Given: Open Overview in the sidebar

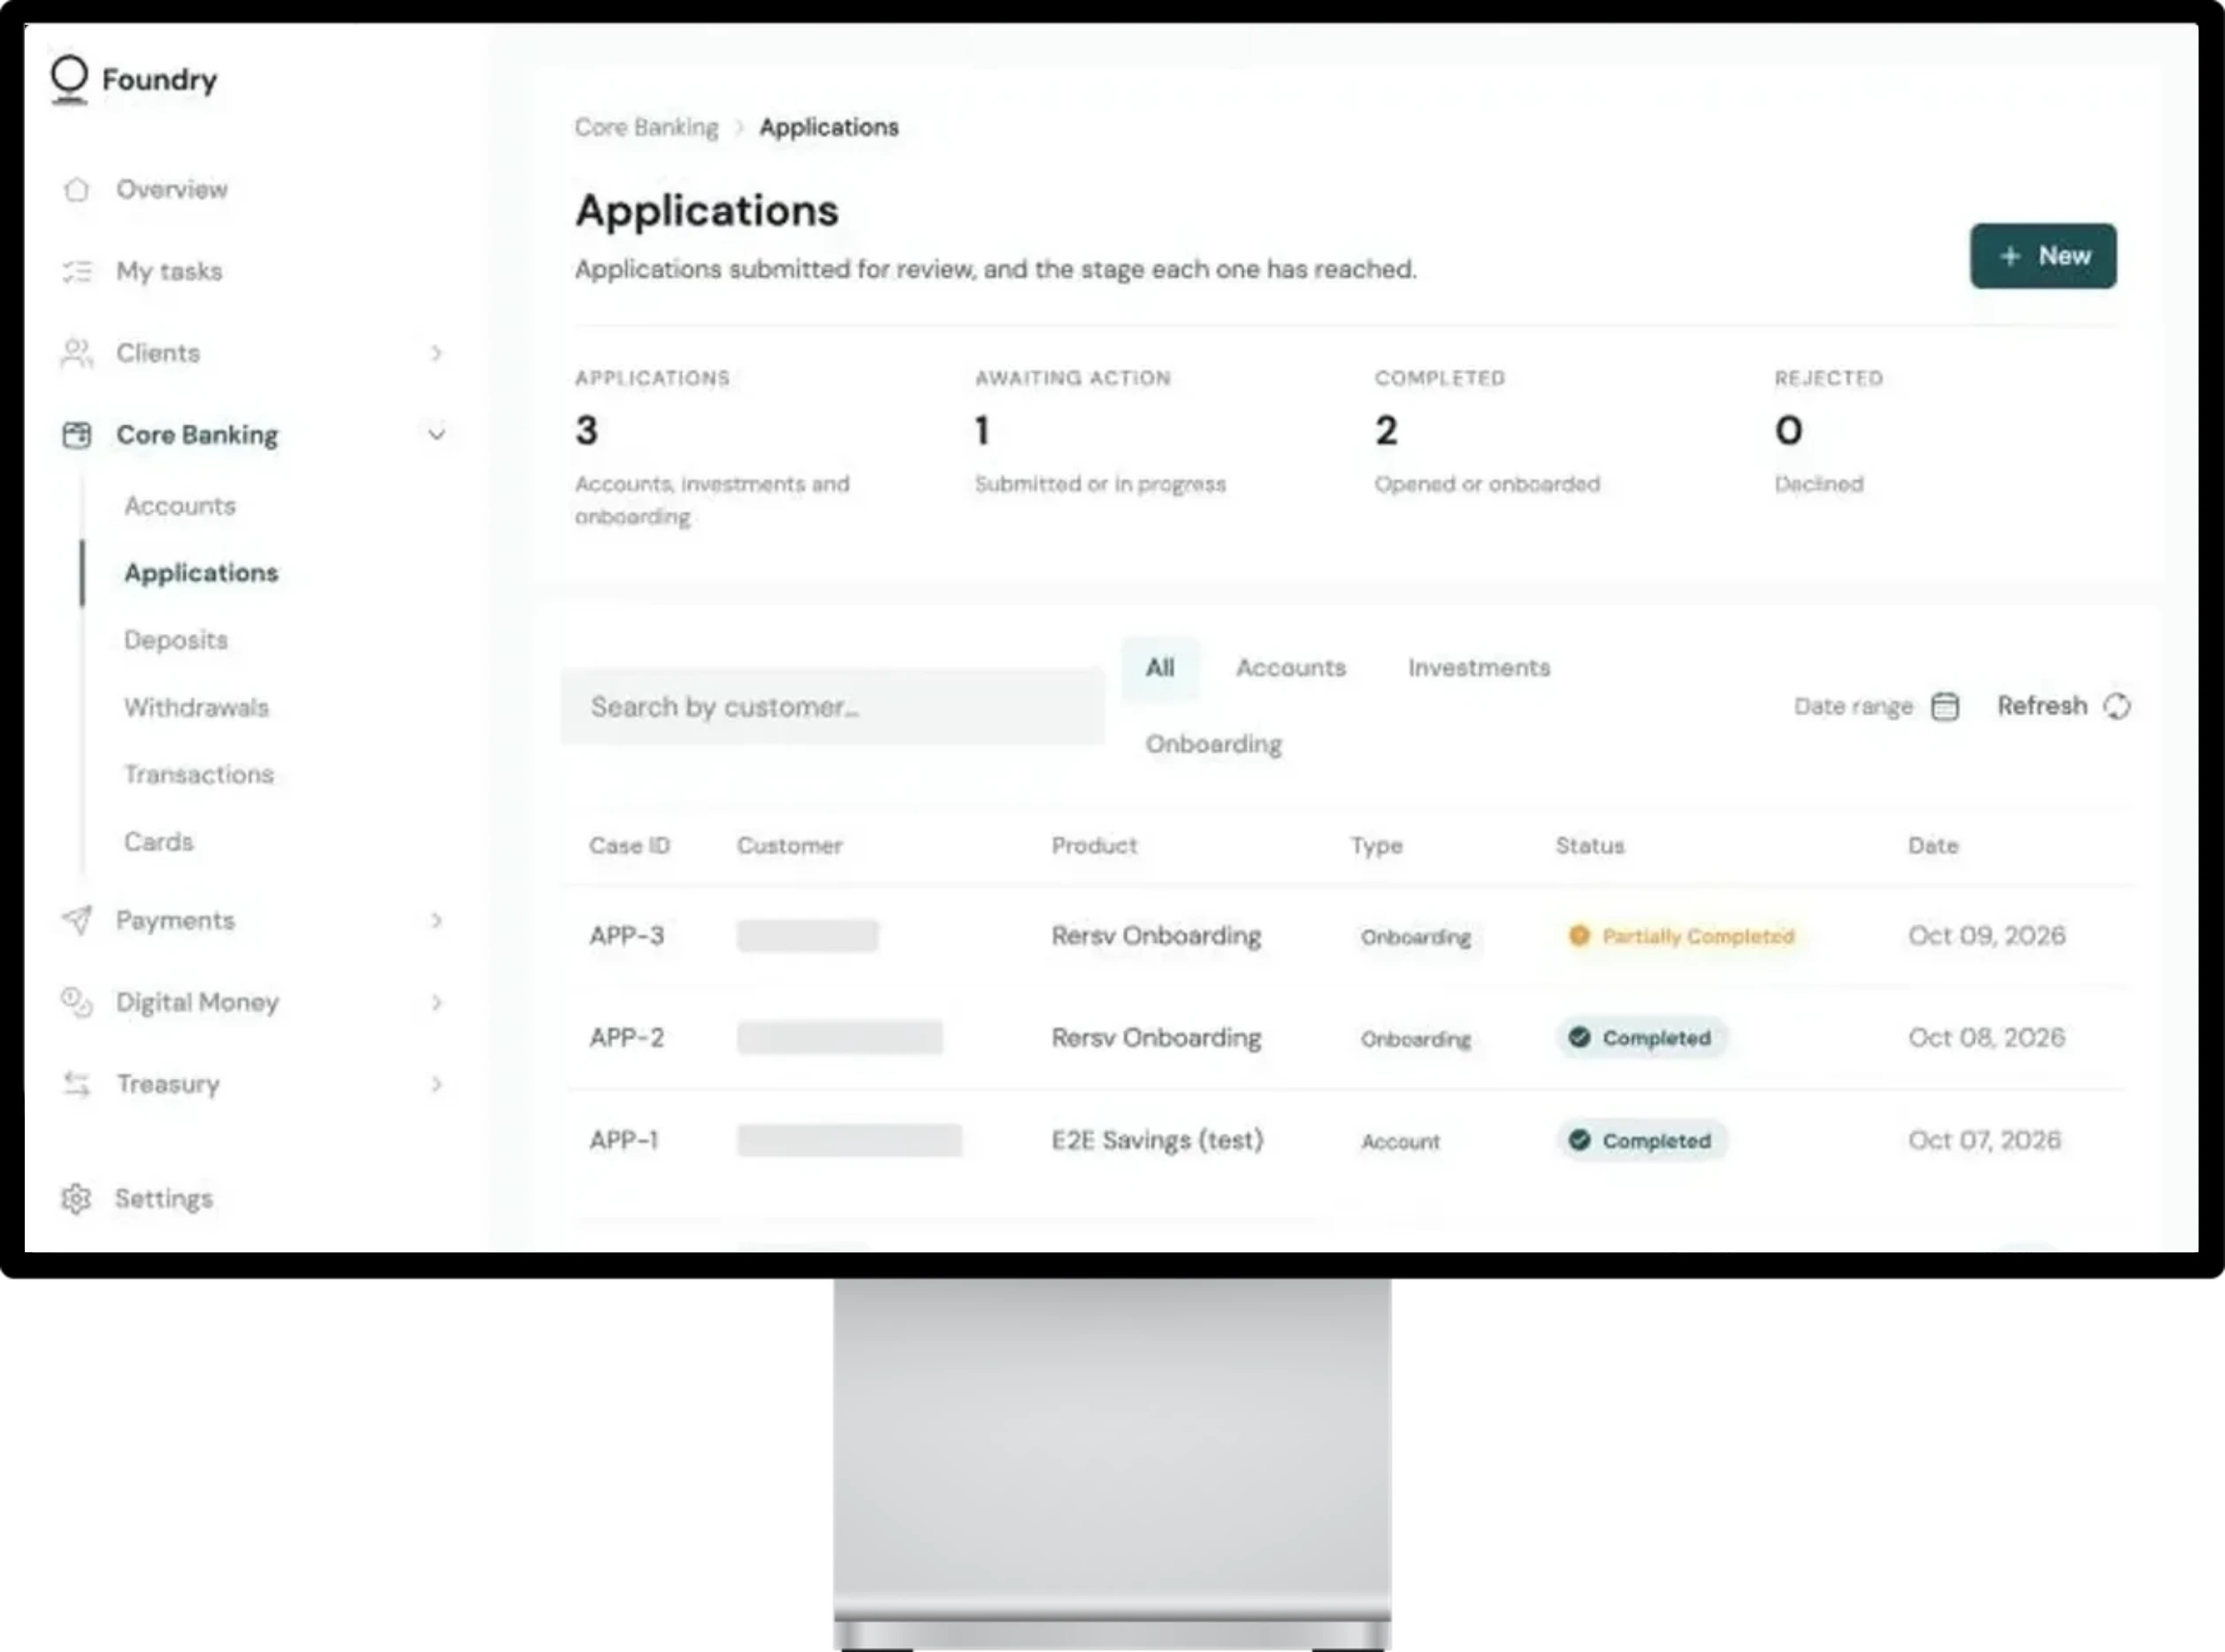Looking at the screenshot, I should (172, 189).
